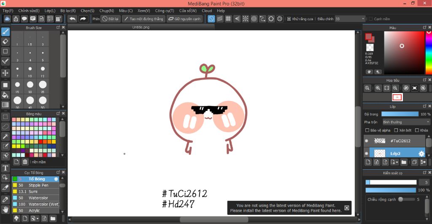Hide the Lớp2 layer visibility dot
Image resolution: width=432 pixels, height=224 pixels.
pos(367,154)
